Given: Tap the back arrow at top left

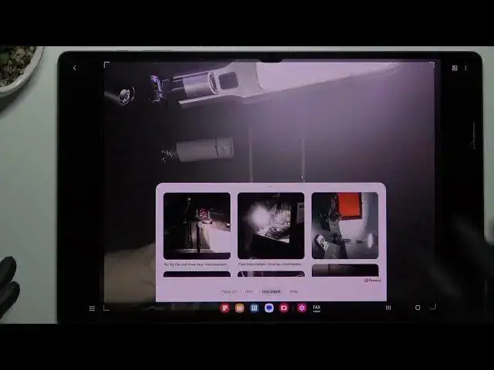Looking at the screenshot, I should pos(75,68).
